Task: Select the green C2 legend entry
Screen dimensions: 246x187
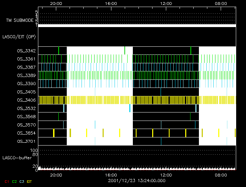Action: (14, 181)
